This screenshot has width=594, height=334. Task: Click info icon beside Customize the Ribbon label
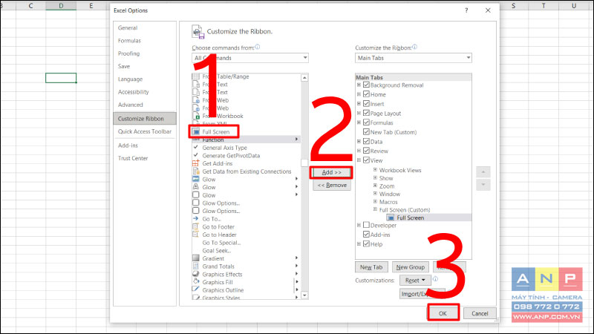tap(414, 47)
